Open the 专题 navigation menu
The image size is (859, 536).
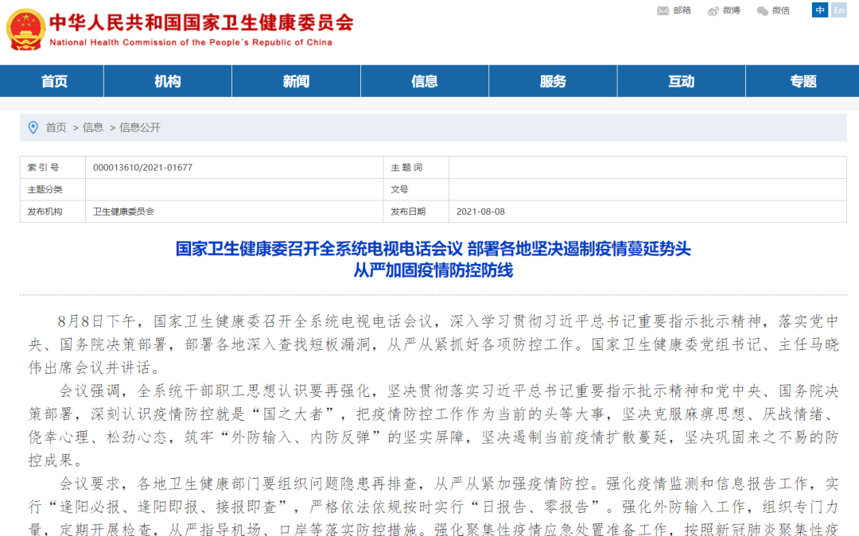[x=803, y=81]
